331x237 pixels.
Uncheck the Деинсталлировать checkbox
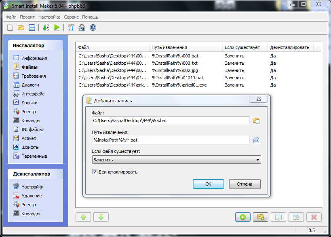pyautogui.click(x=95, y=172)
